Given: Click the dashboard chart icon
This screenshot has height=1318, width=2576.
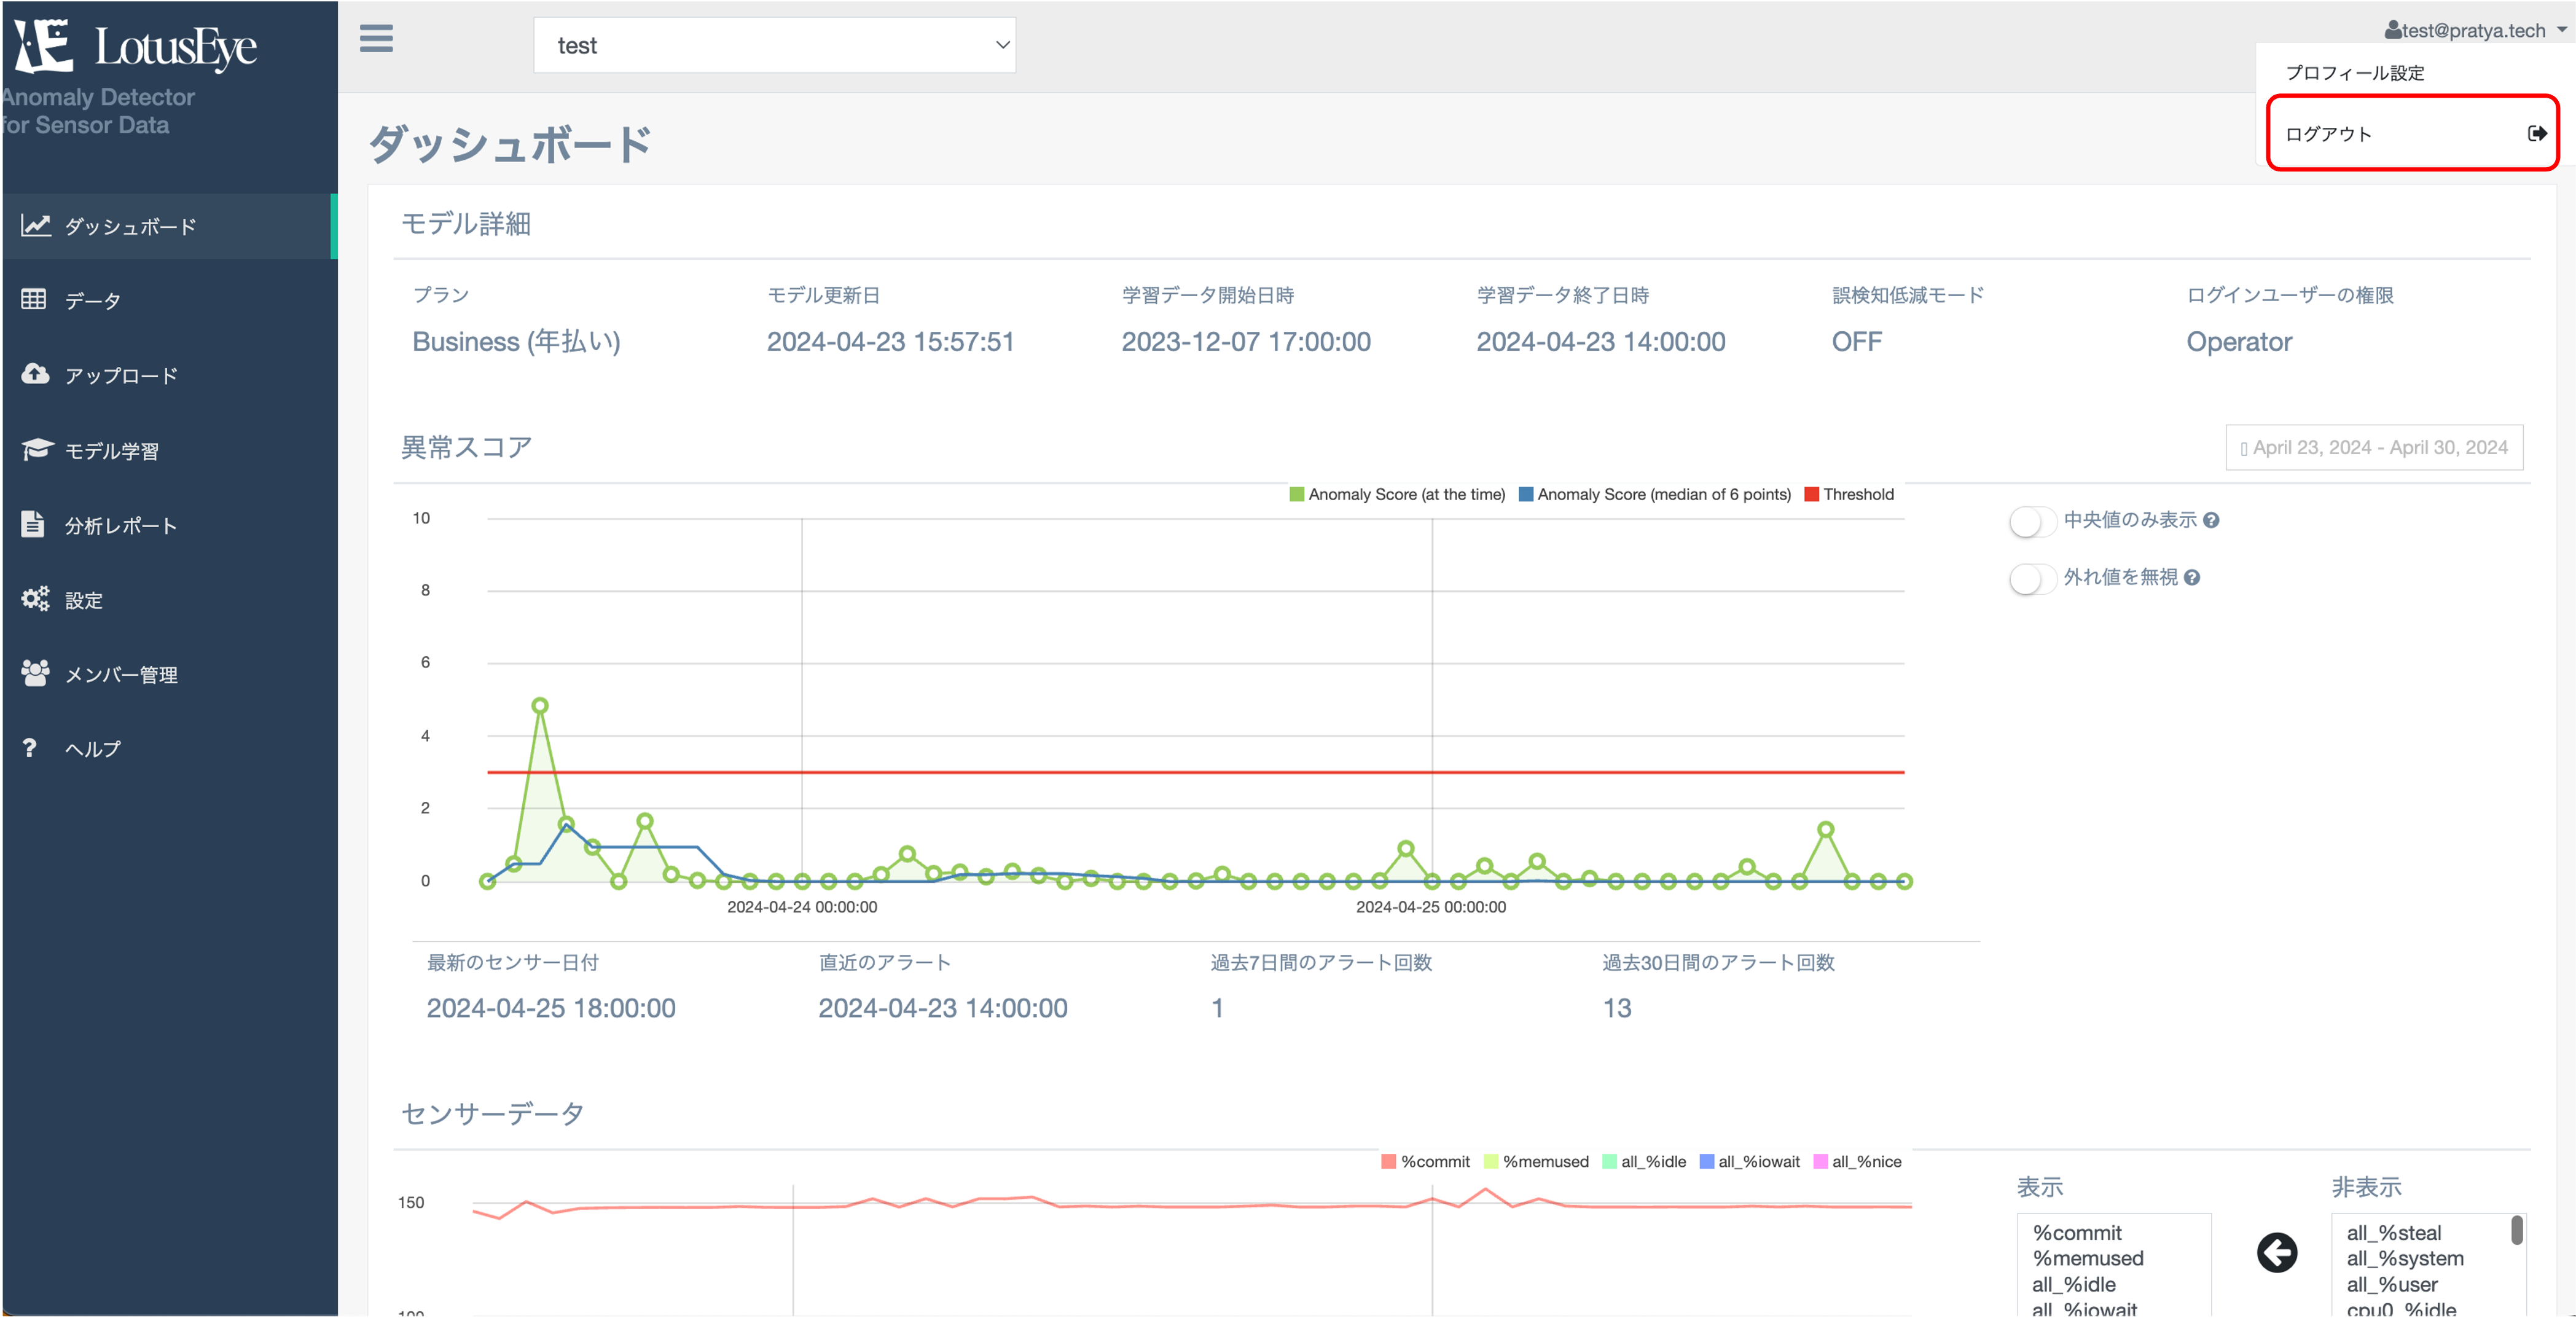Looking at the screenshot, I should point(35,225).
